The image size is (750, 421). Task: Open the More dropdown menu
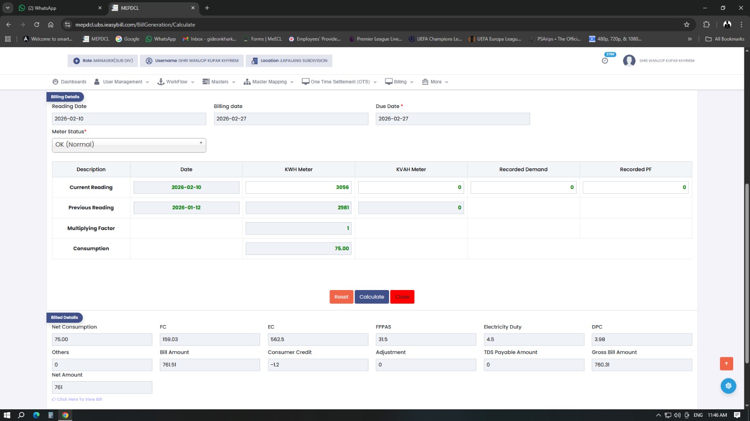pos(435,82)
